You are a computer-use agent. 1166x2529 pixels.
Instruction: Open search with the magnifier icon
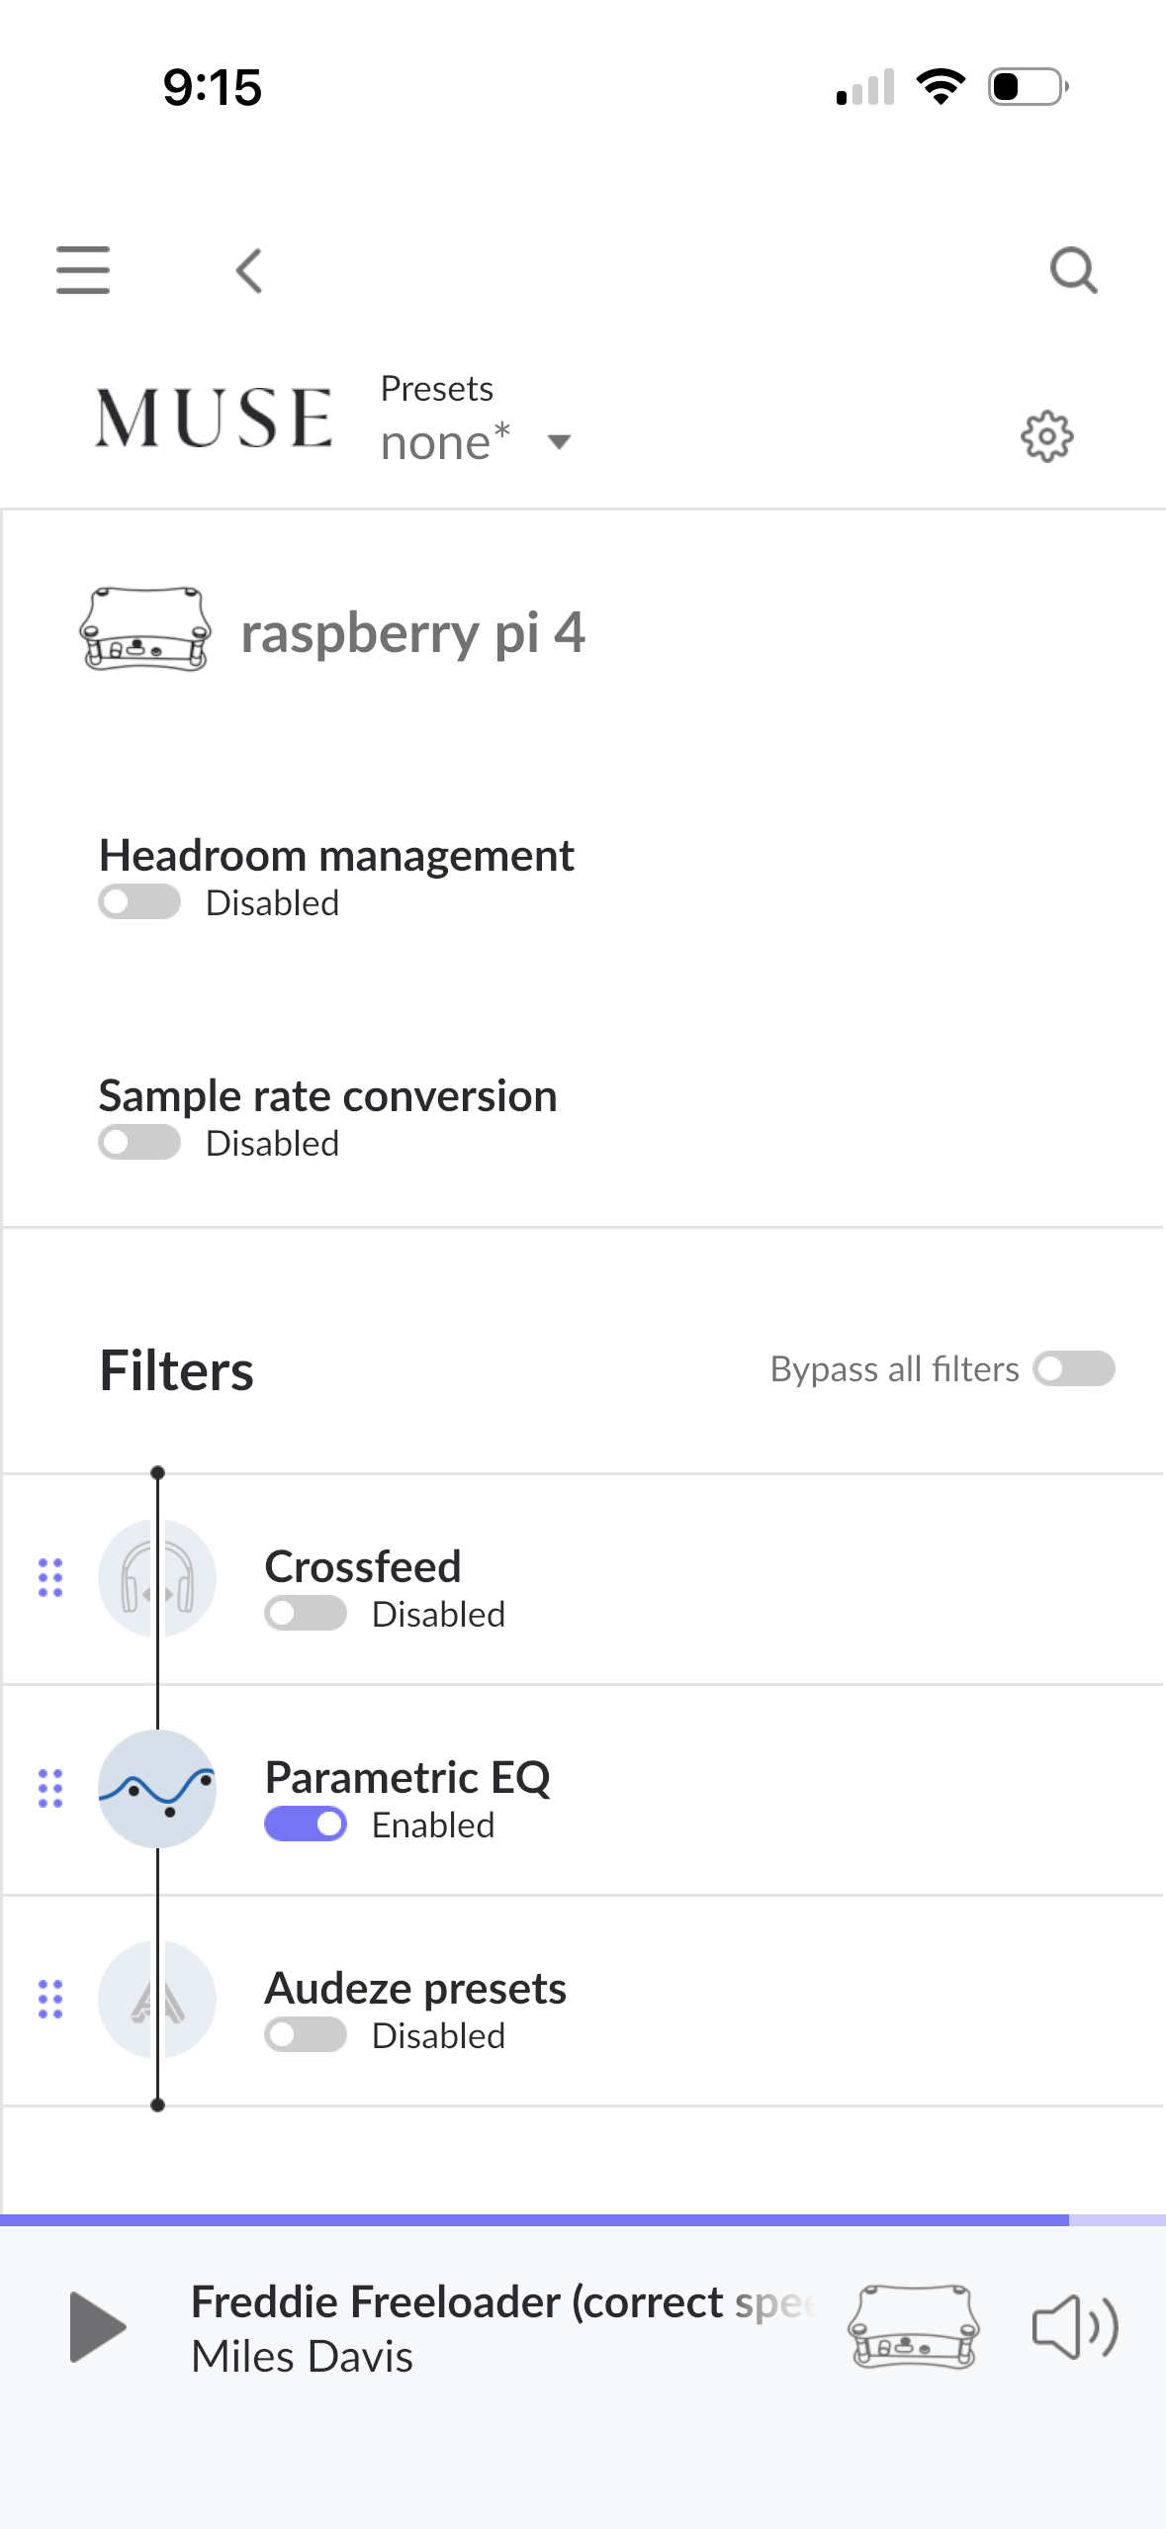click(x=1074, y=270)
